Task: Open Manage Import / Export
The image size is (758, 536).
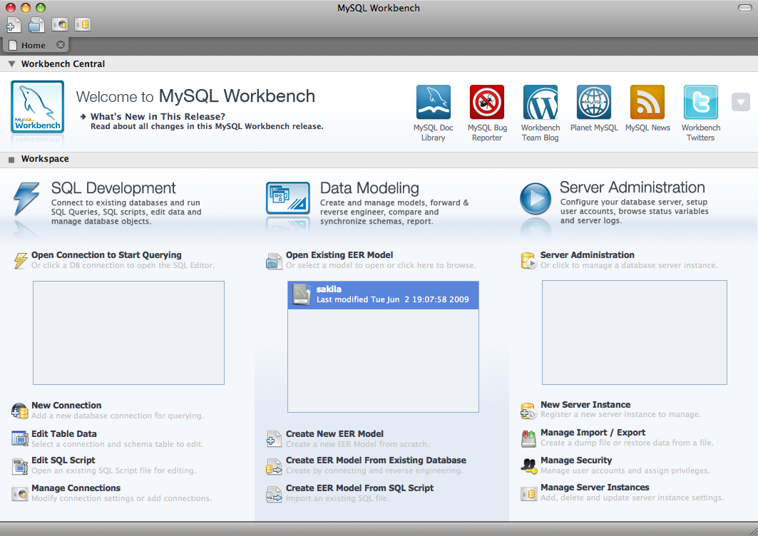Action: tap(593, 432)
